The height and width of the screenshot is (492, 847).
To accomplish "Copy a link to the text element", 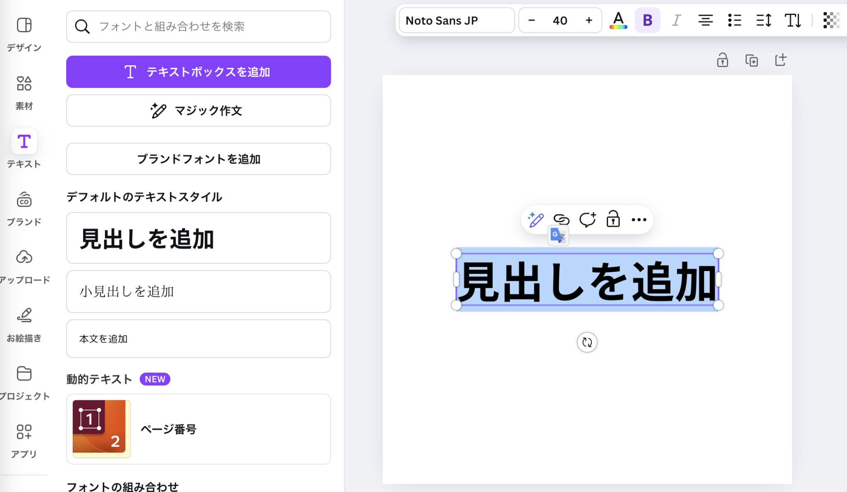I will [x=561, y=220].
